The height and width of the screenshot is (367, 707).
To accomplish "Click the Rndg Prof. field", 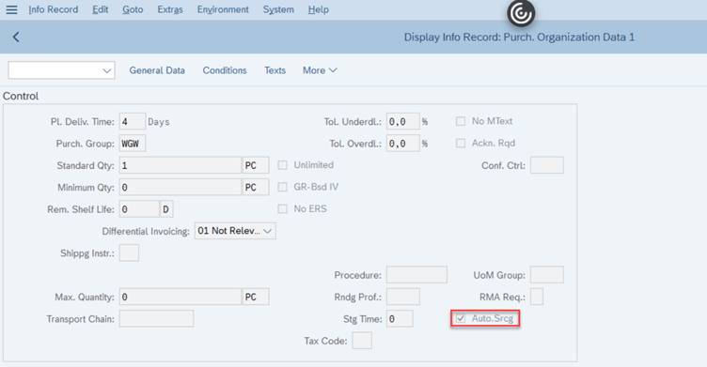I will (x=403, y=297).
